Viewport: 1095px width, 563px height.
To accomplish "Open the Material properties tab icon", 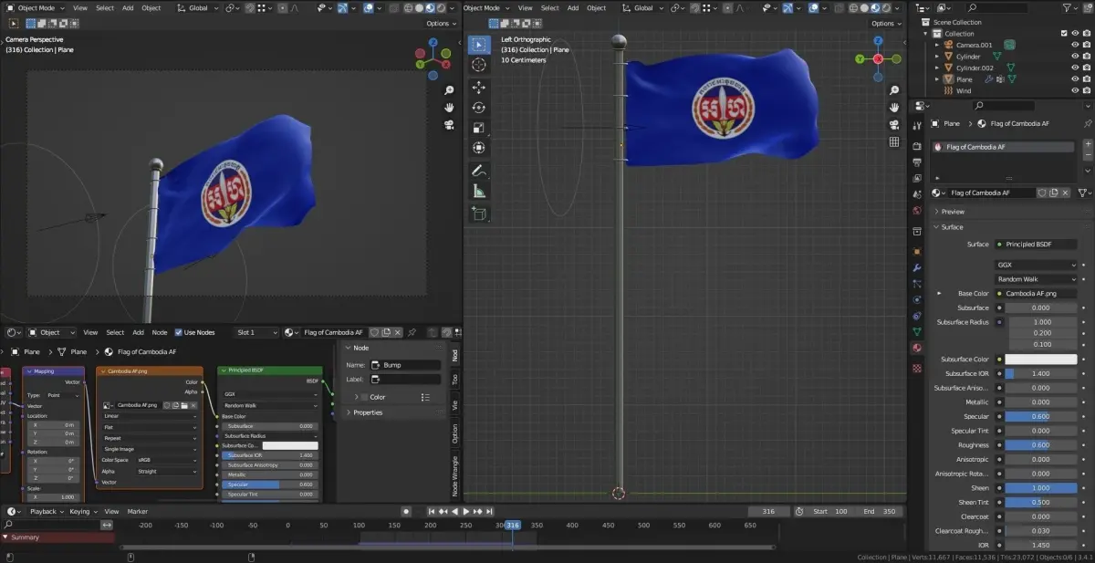I will click(917, 348).
